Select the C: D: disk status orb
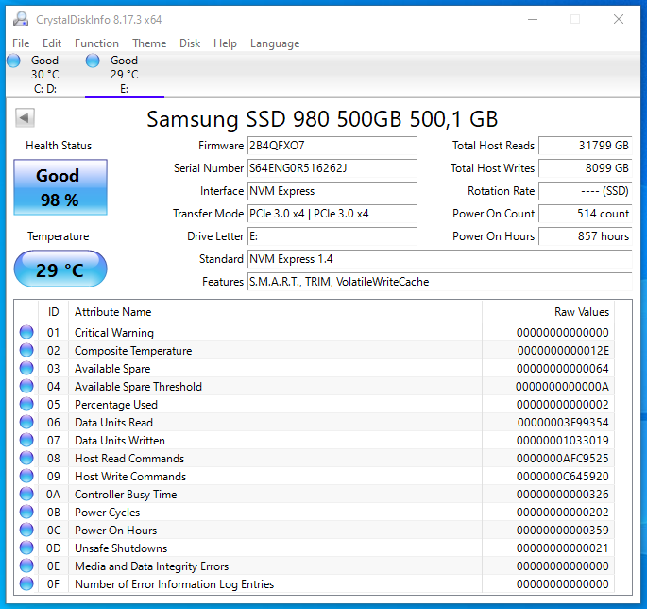Image resolution: width=647 pixels, height=609 pixels. click(x=13, y=61)
